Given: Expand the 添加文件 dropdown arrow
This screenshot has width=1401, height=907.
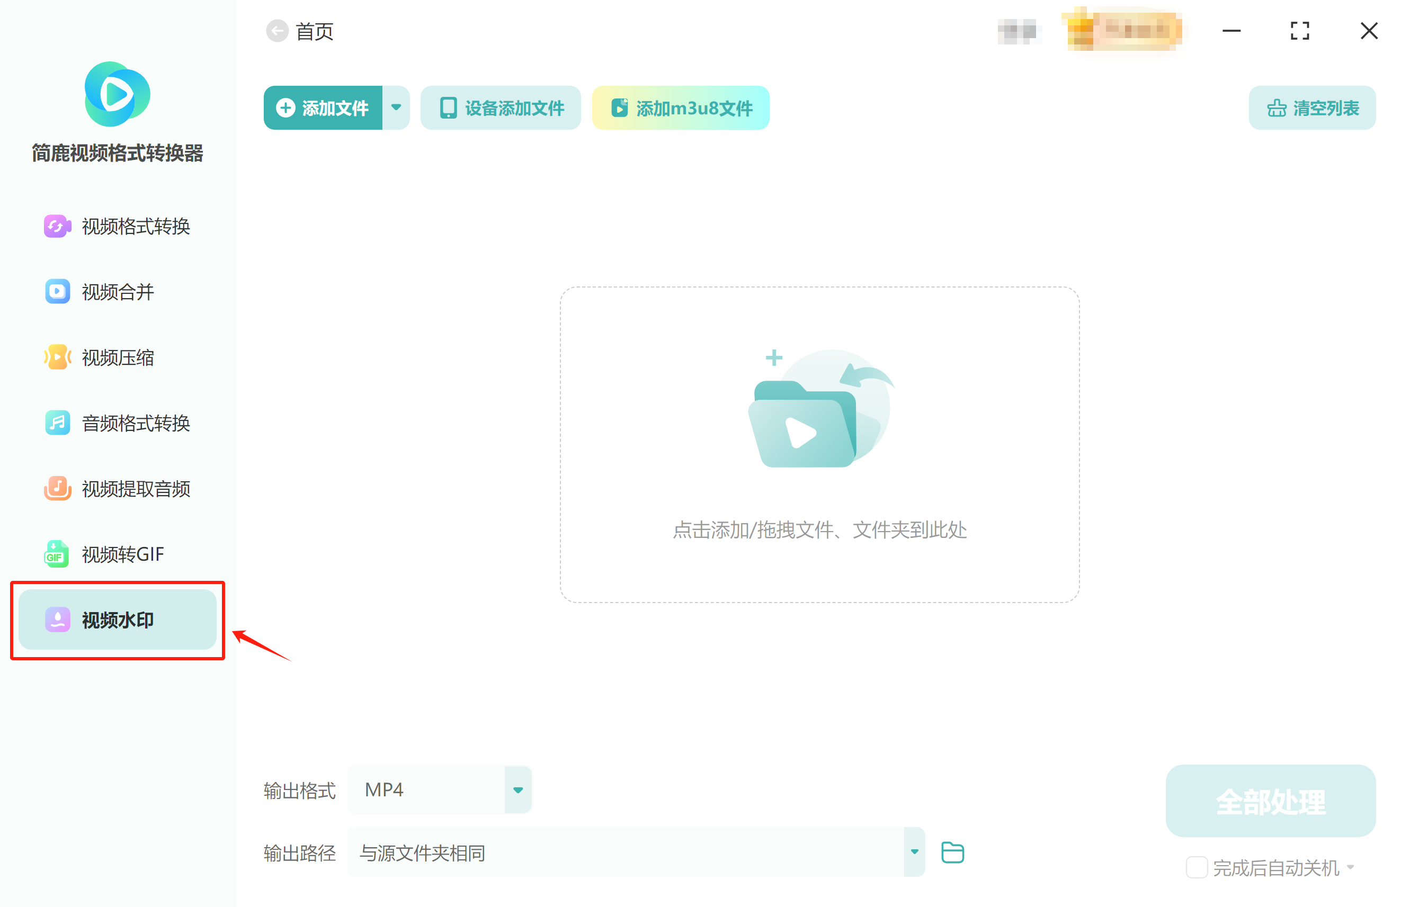Looking at the screenshot, I should 396,107.
